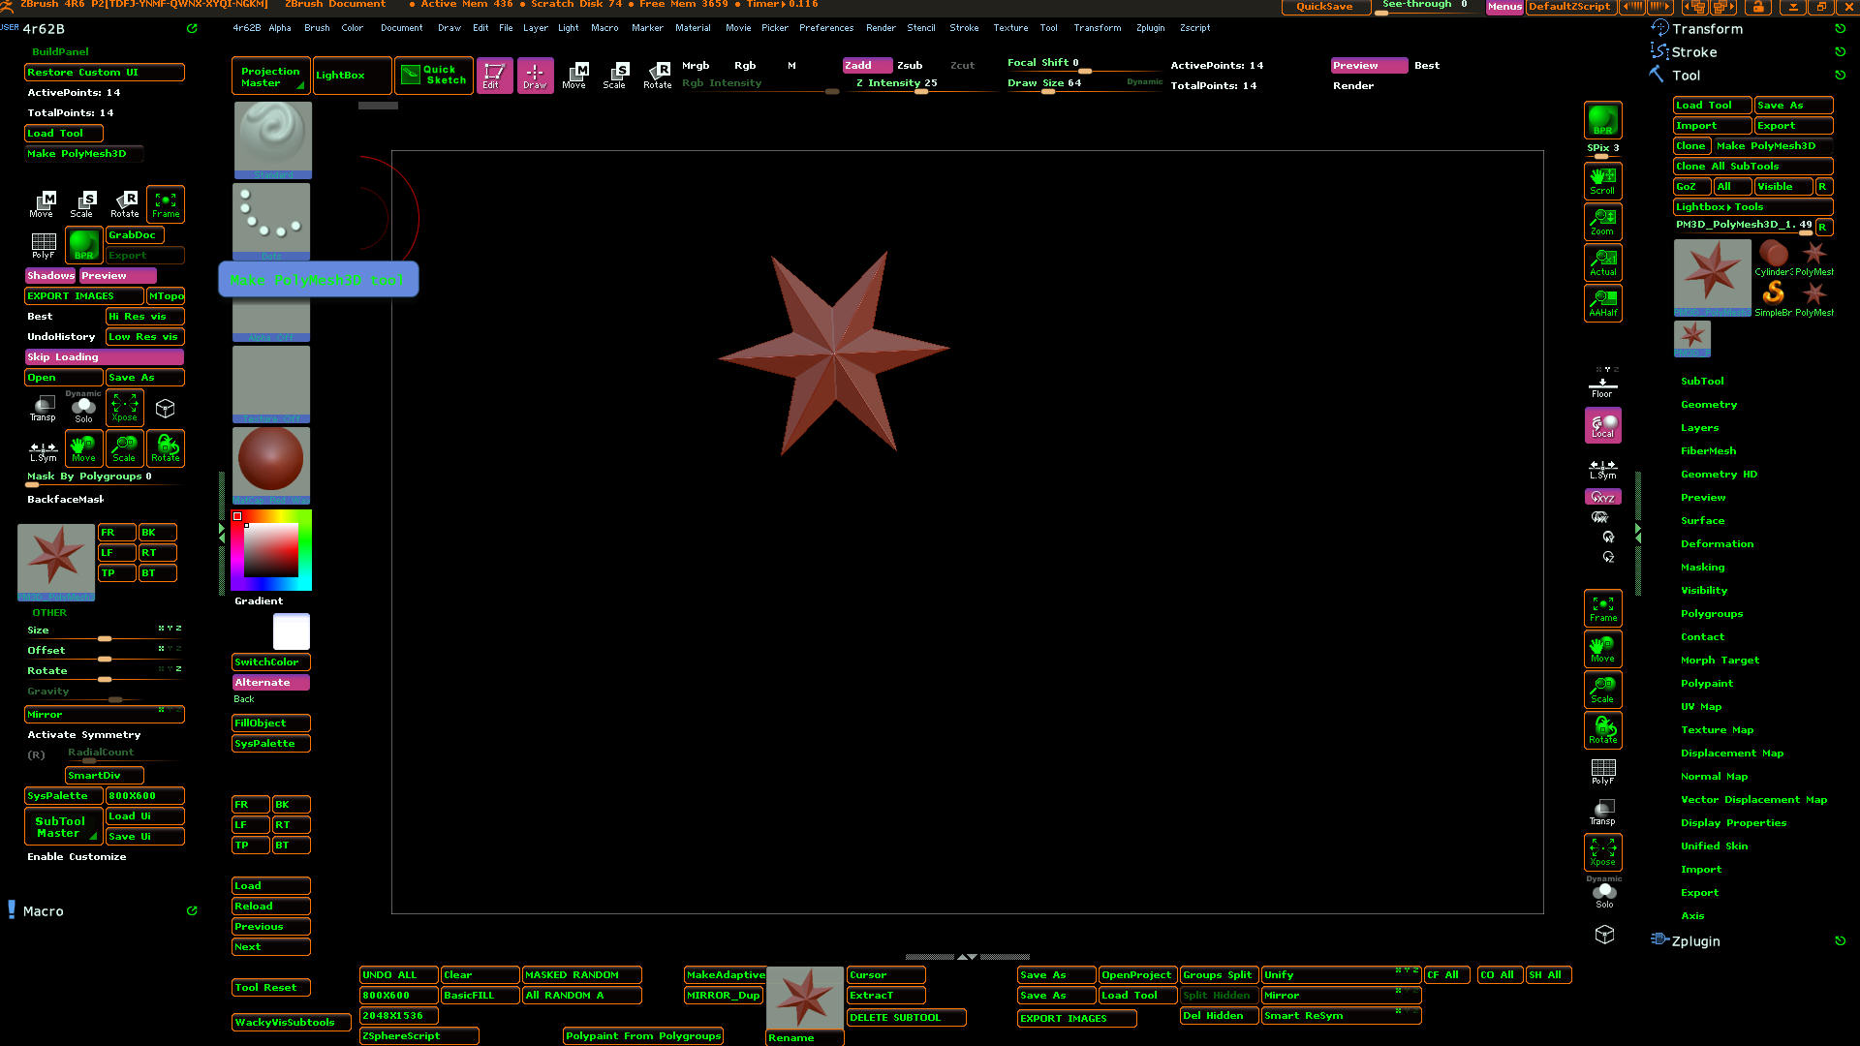Pick a color from the color picker square
This screenshot has height=1046, width=1860.
coord(271,552)
